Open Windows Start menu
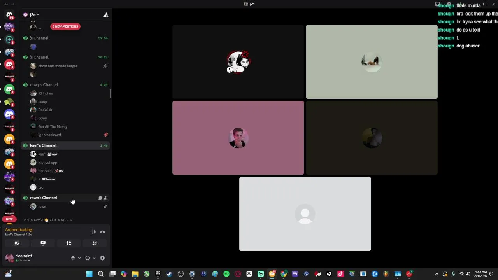This screenshot has height=280, width=498. pyautogui.click(x=89, y=274)
